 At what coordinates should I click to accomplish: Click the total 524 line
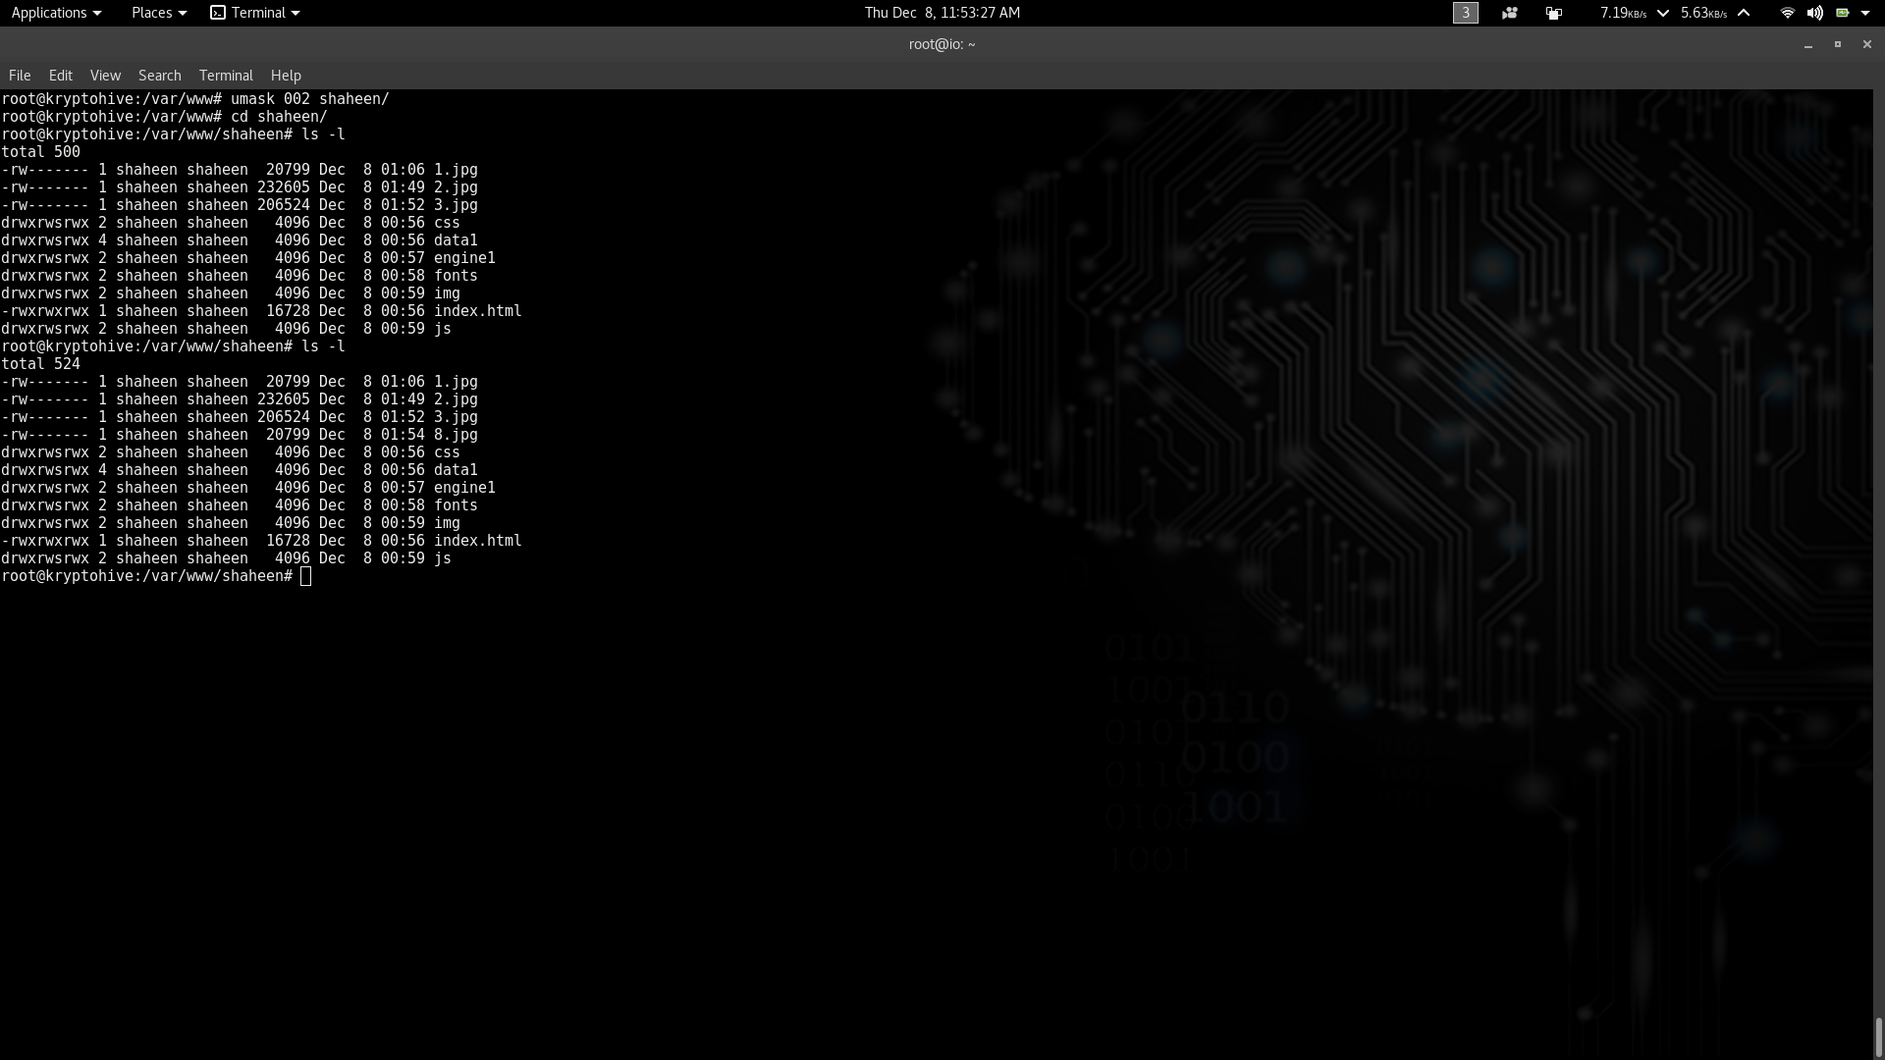click(x=41, y=364)
